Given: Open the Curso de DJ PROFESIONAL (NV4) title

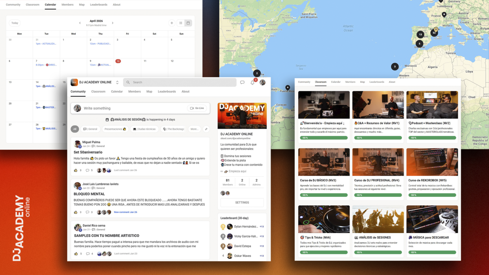Looking at the screenshot, I should click(x=377, y=180).
